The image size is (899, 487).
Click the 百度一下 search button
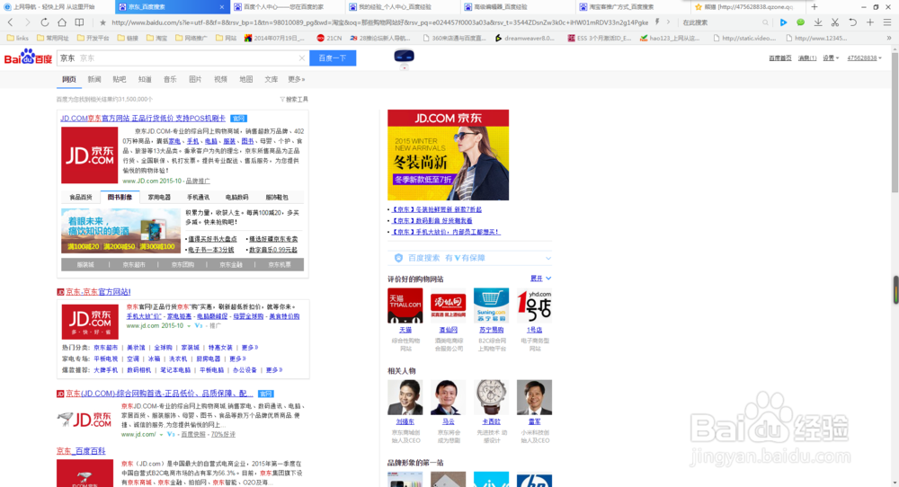[x=333, y=58]
